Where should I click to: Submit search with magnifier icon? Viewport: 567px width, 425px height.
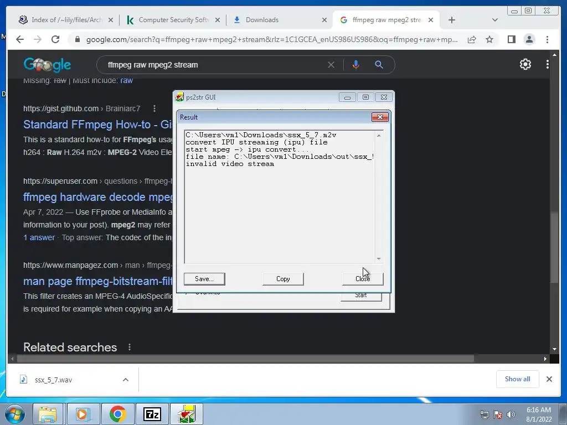pyautogui.click(x=379, y=65)
